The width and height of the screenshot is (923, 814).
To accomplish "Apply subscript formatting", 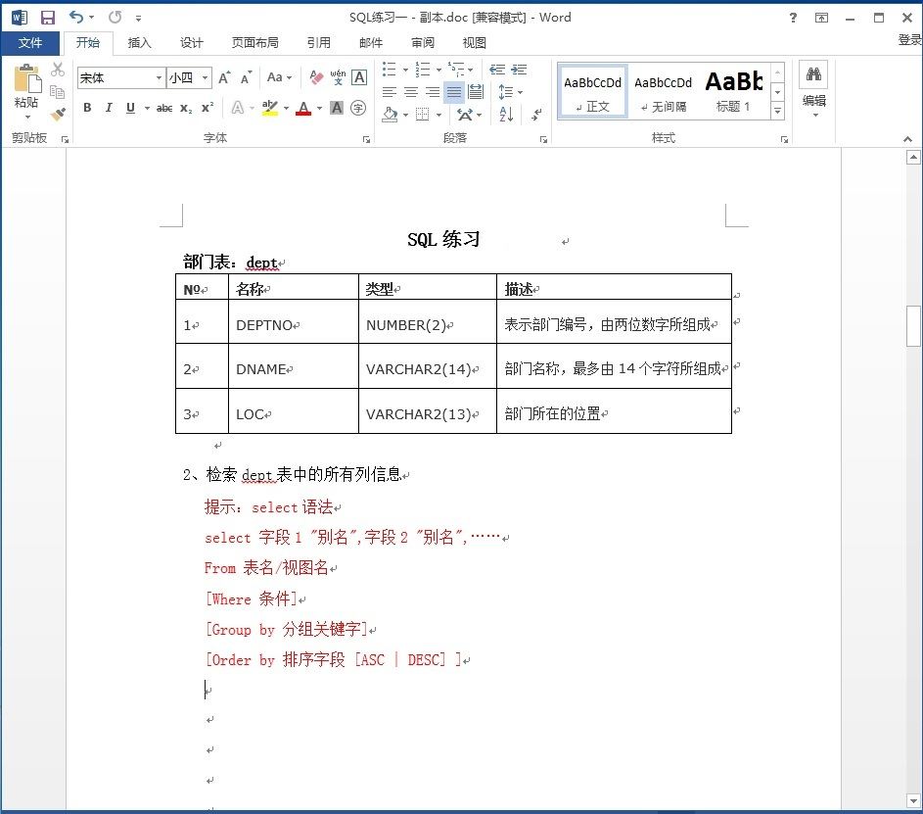I will coord(186,108).
